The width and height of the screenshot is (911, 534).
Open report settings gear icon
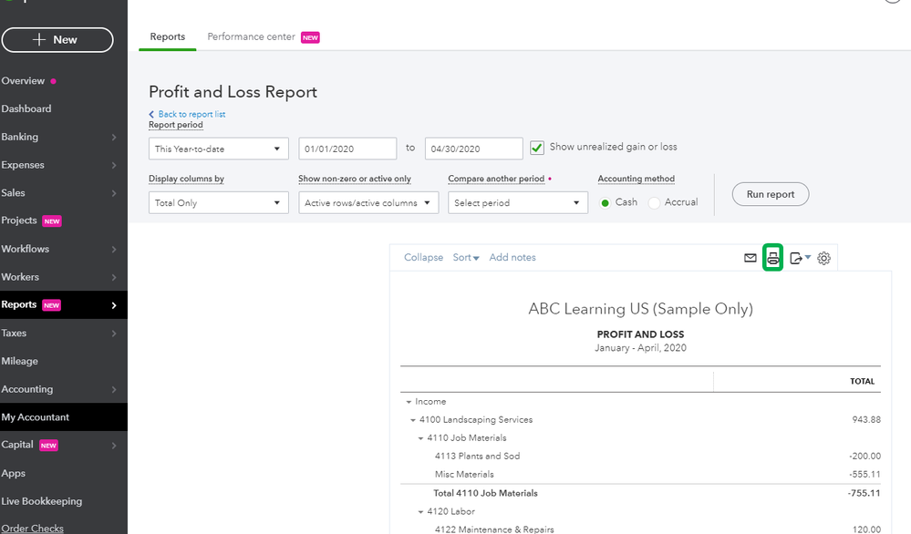[824, 258]
